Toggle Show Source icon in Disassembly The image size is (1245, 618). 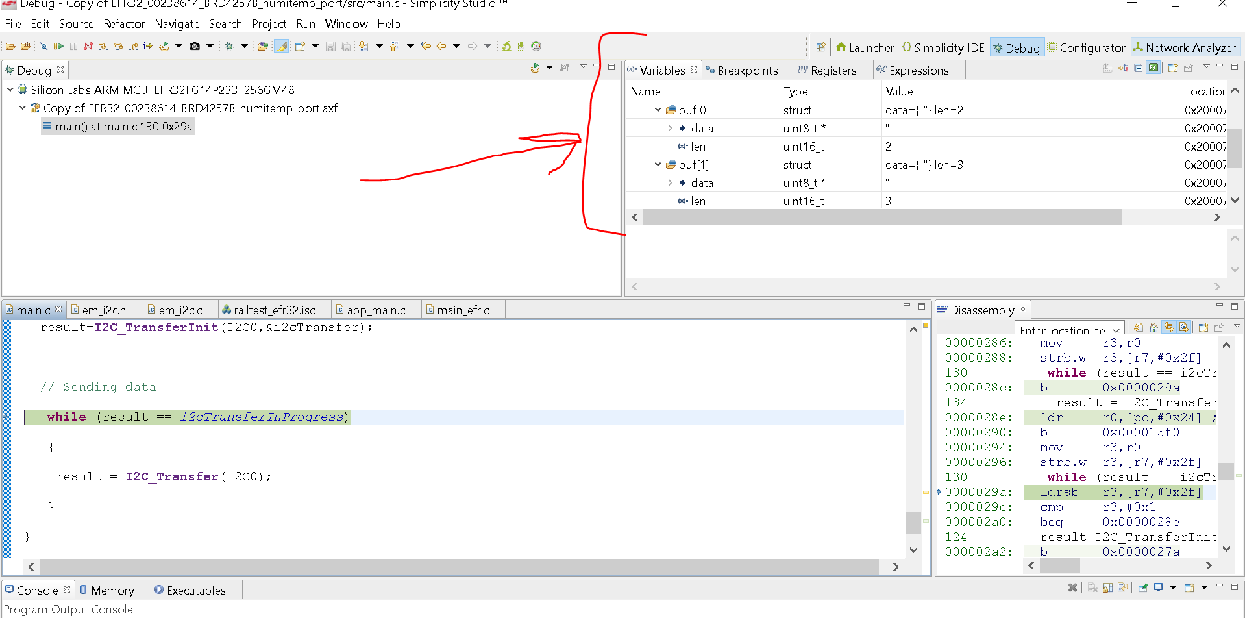pyautogui.click(x=1184, y=327)
